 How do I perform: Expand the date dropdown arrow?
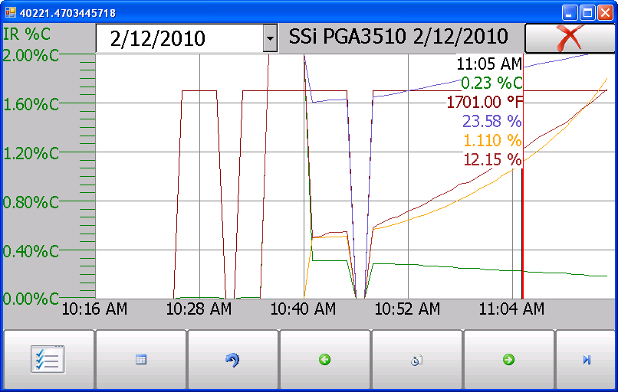pyautogui.click(x=270, y=38)
